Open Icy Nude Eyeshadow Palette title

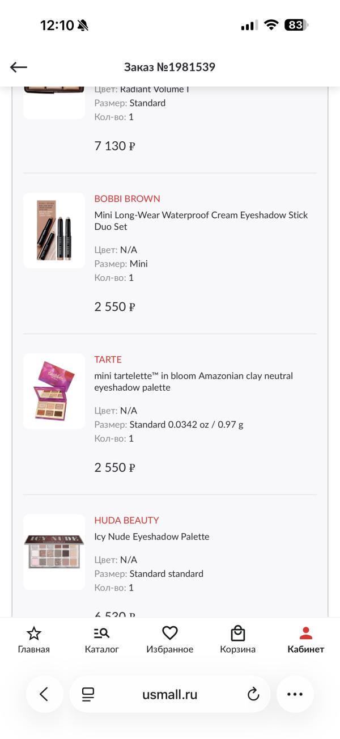pyautogui.click(x=152, y=537)
